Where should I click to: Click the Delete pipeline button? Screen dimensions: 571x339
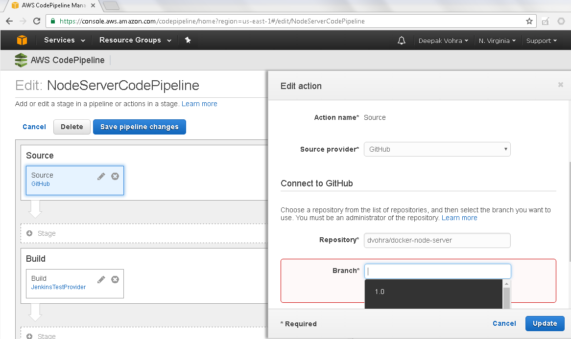coord(71,127)
